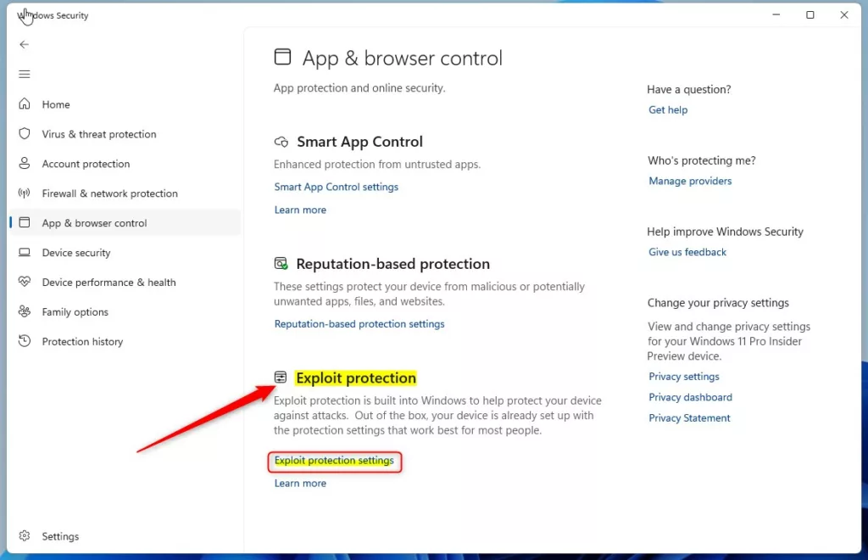Click the 'Who's protecting me?' text
868x560 pixels.
pyautogui.click(x=701, y=160)
